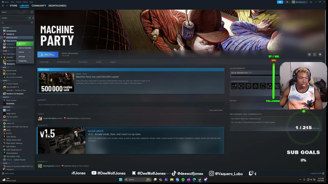
Task: Show game info icon
Action: pyautogui.click(x=315, y=54)
